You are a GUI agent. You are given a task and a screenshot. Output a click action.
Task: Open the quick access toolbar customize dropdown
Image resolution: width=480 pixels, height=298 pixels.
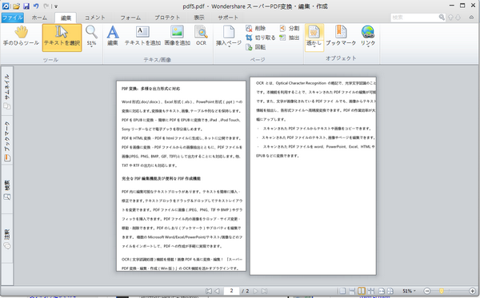point(56,6)
